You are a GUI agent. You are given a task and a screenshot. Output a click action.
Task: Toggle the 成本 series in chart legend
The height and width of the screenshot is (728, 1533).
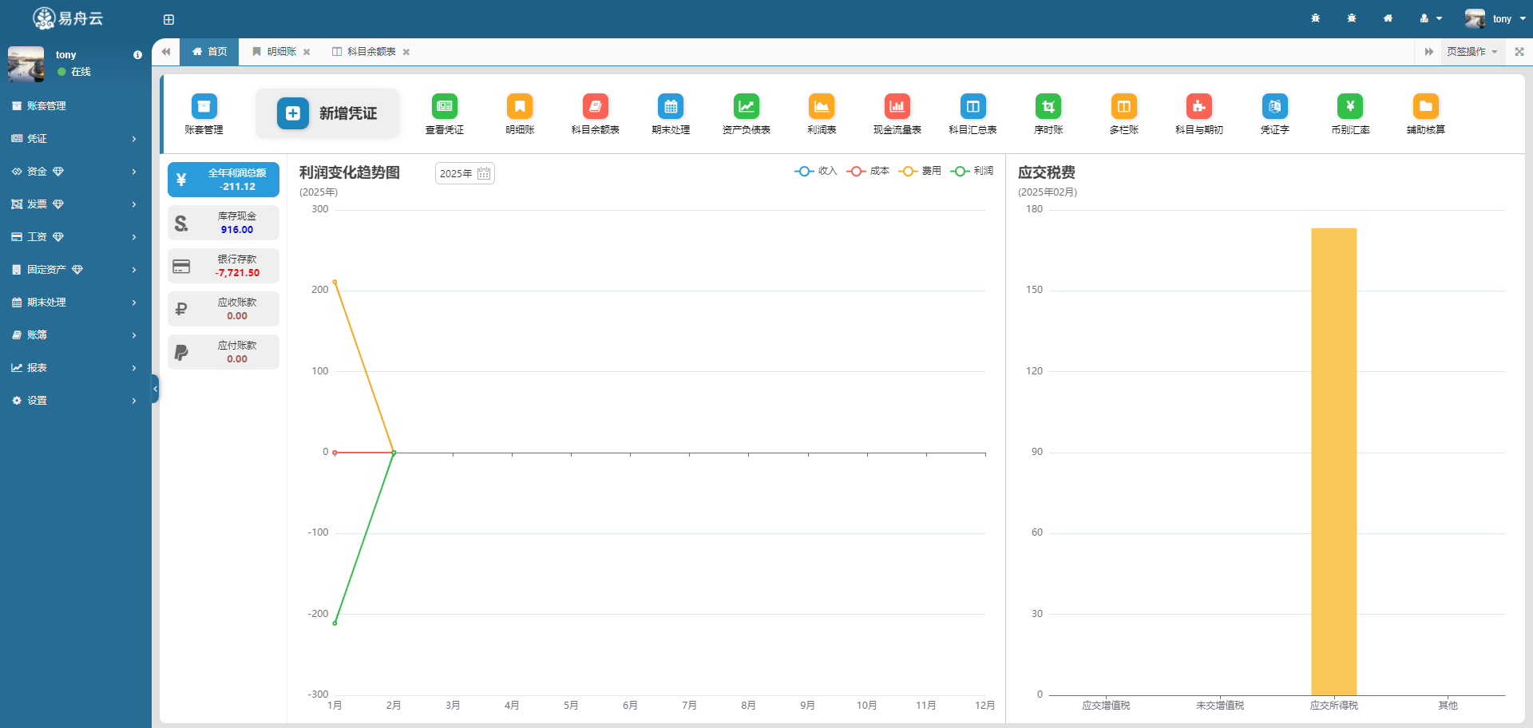click(868, 171)
